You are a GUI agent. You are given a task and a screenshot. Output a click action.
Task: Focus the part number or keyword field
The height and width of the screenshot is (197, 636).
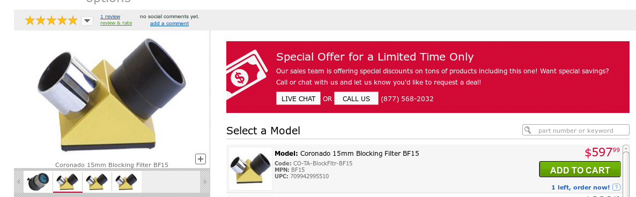[x=576, y=130]
